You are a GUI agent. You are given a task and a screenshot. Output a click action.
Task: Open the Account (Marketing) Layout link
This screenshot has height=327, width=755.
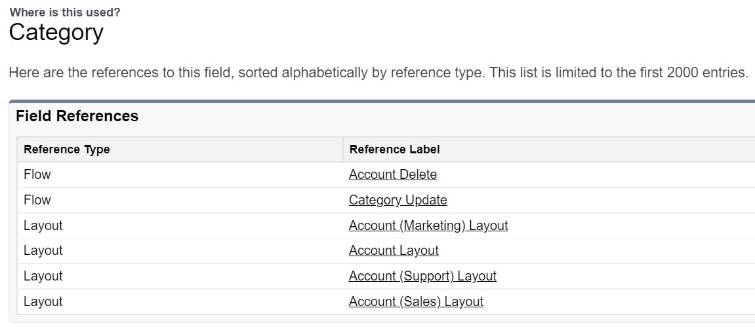(x=428, y=226)
